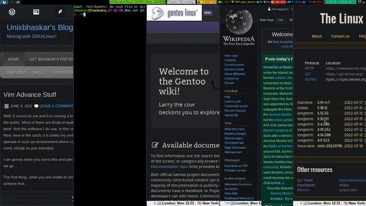Click stable version 5.18.12 entry
Screen dimensions: 366x206
(322, 108)
